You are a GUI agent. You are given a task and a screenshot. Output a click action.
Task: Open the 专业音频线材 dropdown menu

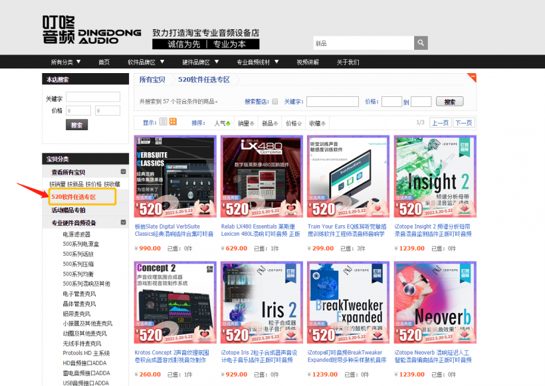pyautogui.click(x=258, y=62)
